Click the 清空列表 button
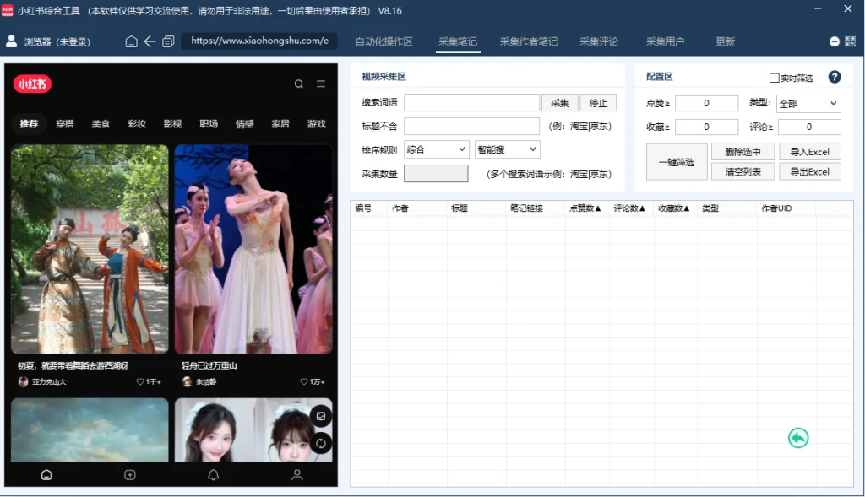The image size is (865, 497). click(743, 171)
